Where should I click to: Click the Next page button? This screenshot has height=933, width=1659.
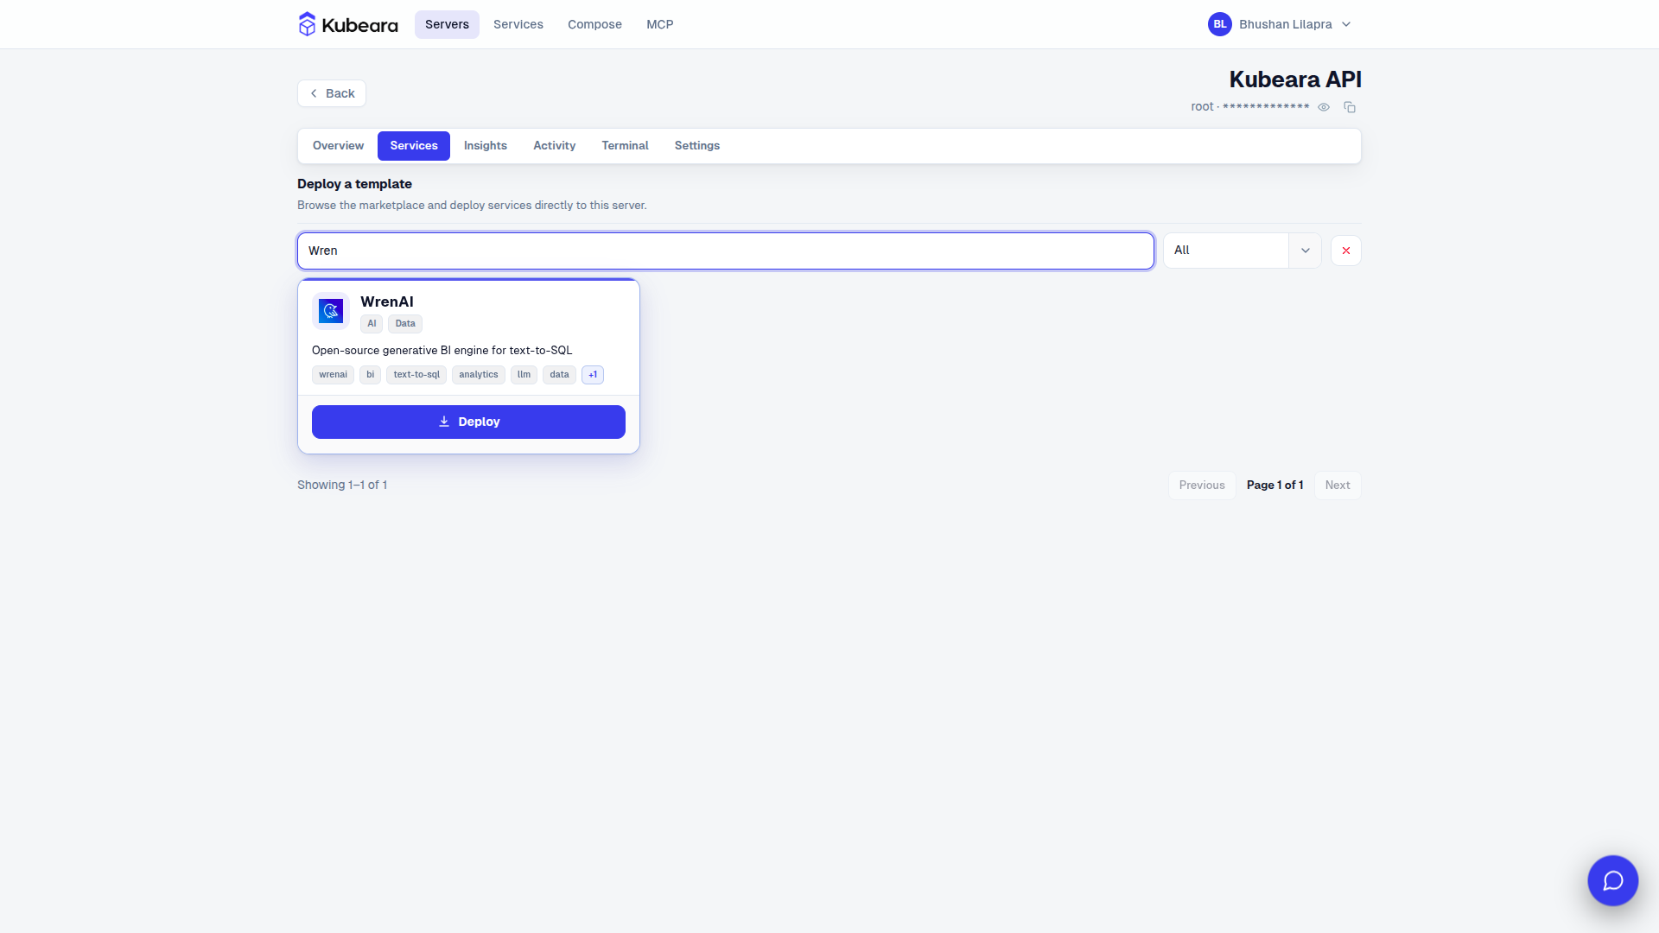coord(1338,486)
